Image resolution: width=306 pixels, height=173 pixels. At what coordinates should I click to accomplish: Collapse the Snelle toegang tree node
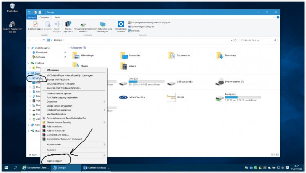click(29, 48)
